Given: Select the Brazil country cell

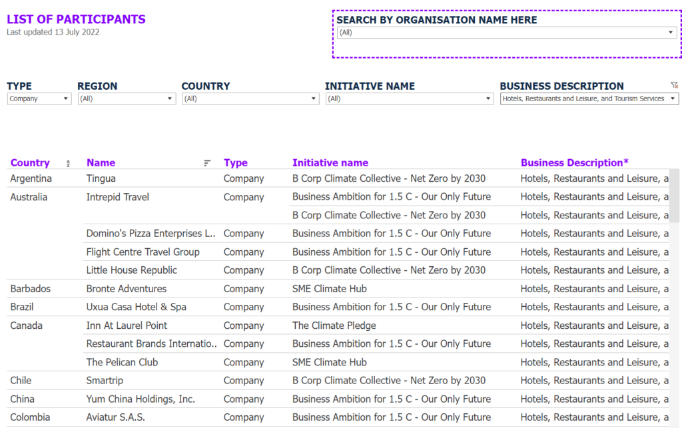Looking at the screenshot, I should pos(22,308).
